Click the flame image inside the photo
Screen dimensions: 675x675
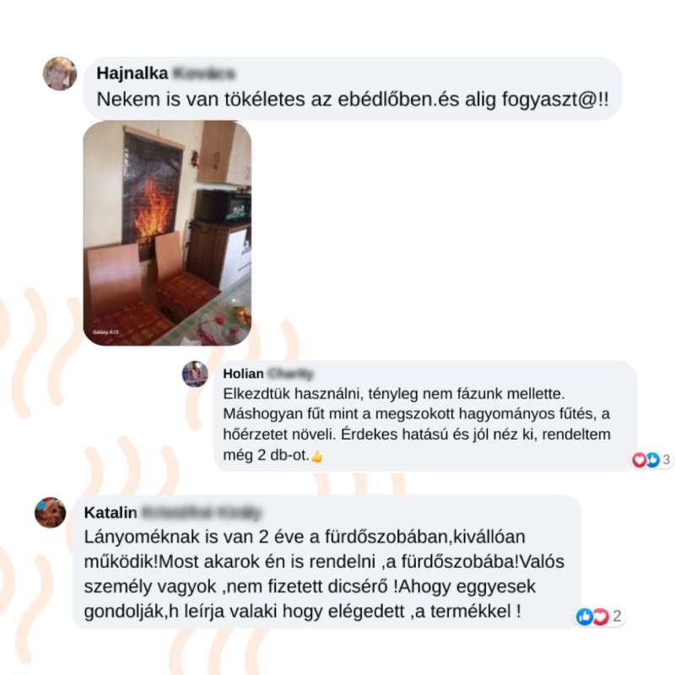(x=153, y=208)
